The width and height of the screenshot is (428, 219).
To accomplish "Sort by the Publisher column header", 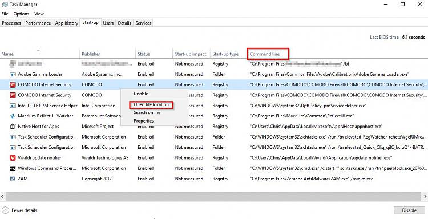I will (107, 54).
